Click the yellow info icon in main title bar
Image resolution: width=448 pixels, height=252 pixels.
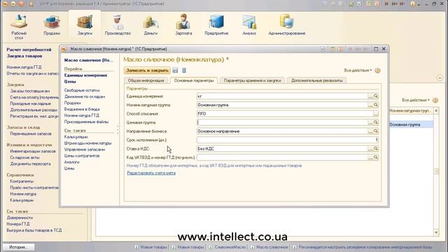[412, 3]
